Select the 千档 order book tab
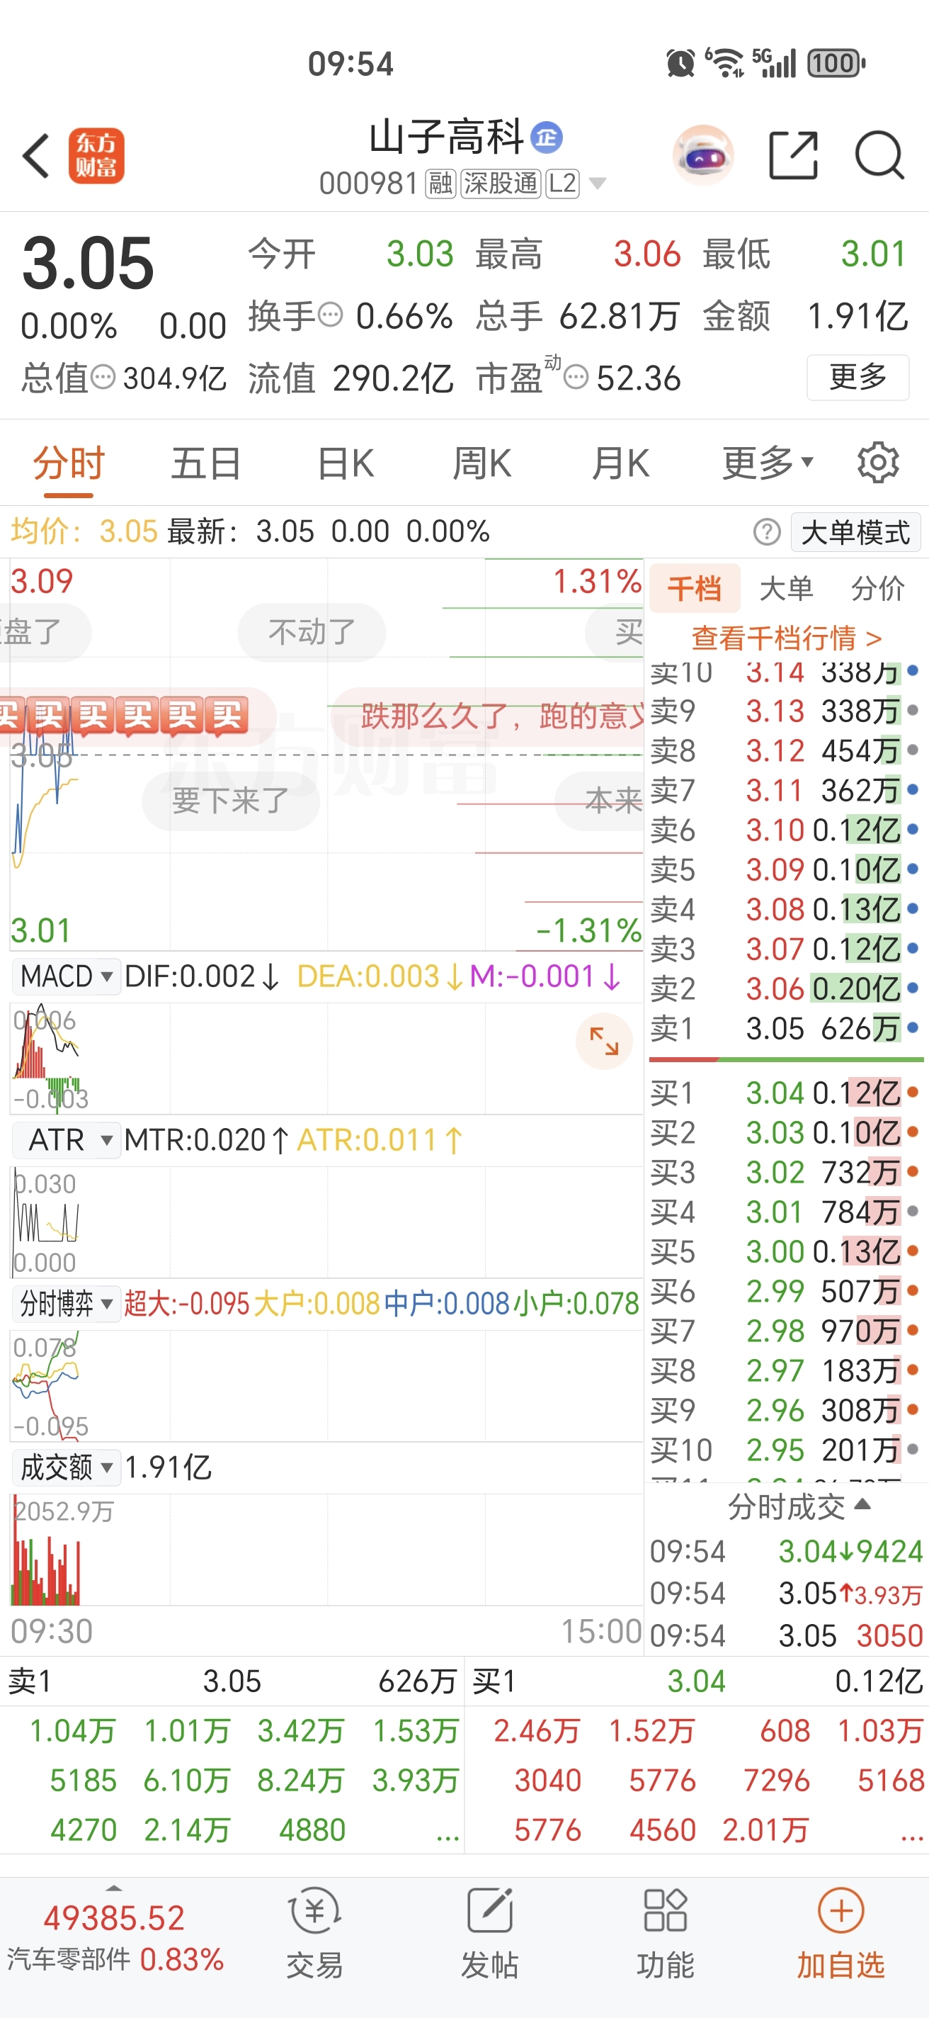The width and height of the screenshot is (929, 2018). [x=694, y=587]
